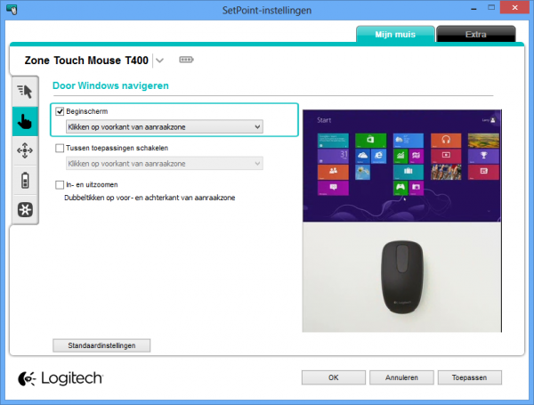Screen dimensions: 534x405
Task: Open the four-way movement settings icon
Action: pos(25,150)
